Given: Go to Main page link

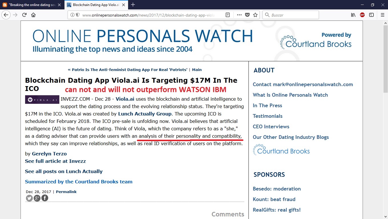Looking at the screenshot, I should pos(197,70).
